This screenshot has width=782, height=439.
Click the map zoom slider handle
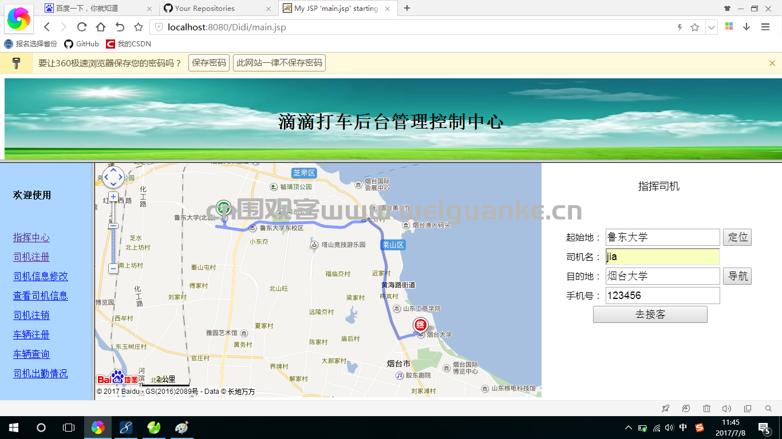[x=113, y=226]
